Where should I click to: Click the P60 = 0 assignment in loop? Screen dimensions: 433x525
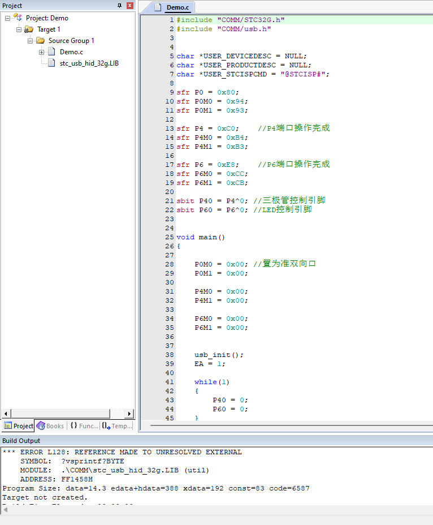coord(230,409)
